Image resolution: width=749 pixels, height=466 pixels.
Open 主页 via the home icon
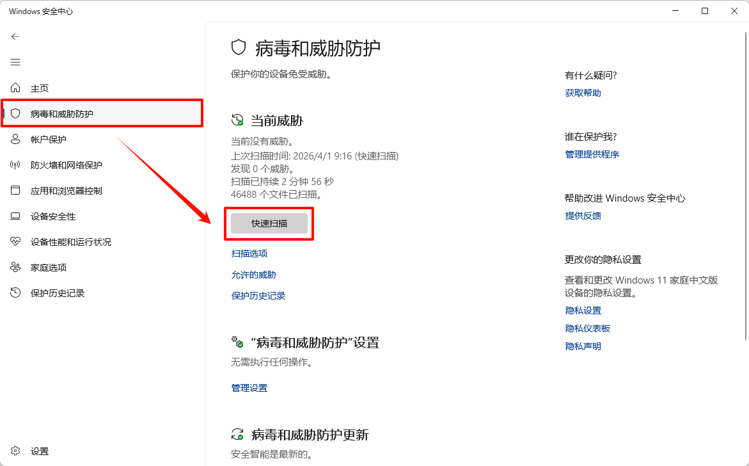[15, 88]
